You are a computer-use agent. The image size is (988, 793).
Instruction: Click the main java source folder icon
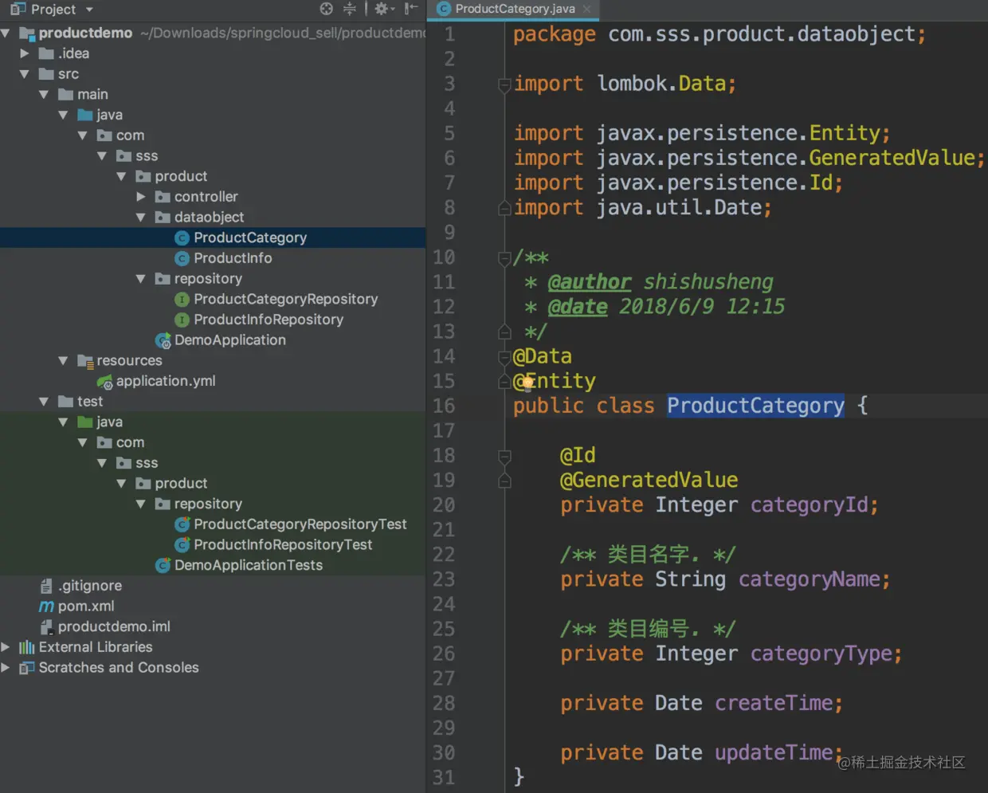click(x=85, y=115)
